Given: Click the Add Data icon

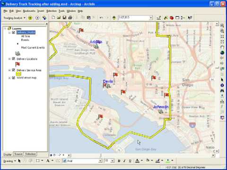Looking at the screenshot, I should pos(114,17).
